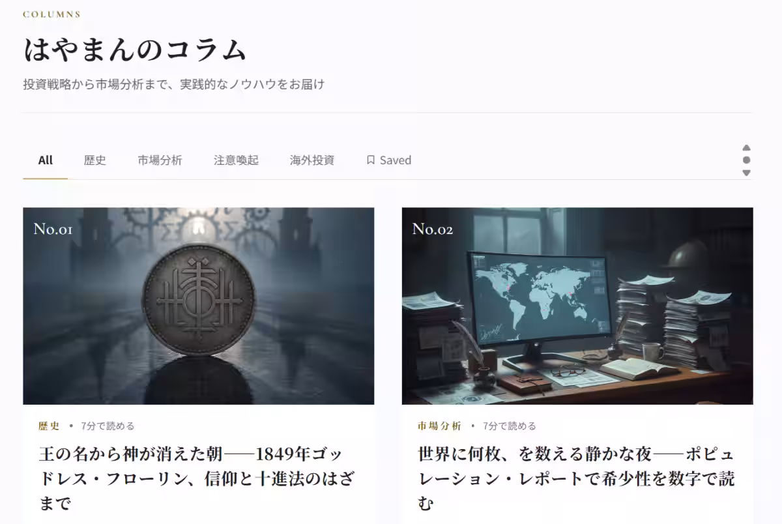Open the Saved bookmark tab
Screen dimensions: 782x524
click(389, 160)
